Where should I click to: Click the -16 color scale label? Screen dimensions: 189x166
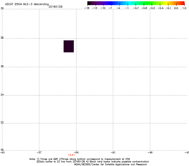87,8
